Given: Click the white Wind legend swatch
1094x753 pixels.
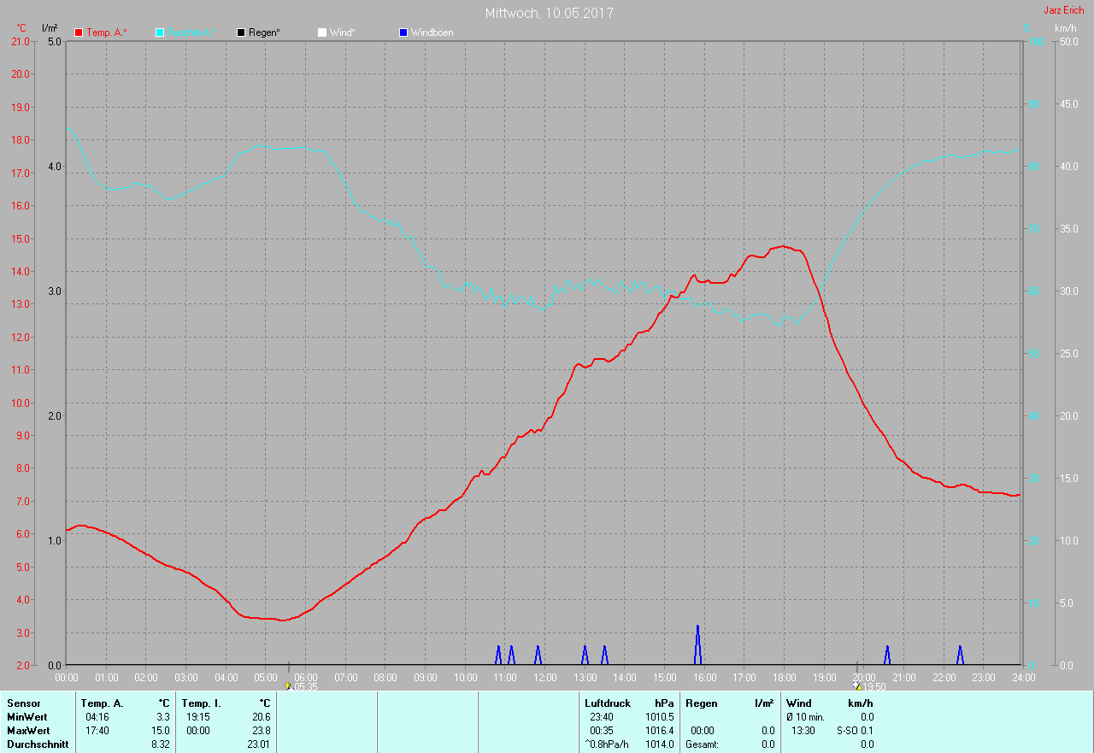Looking at the screenshot, I should tap(322, 32).
